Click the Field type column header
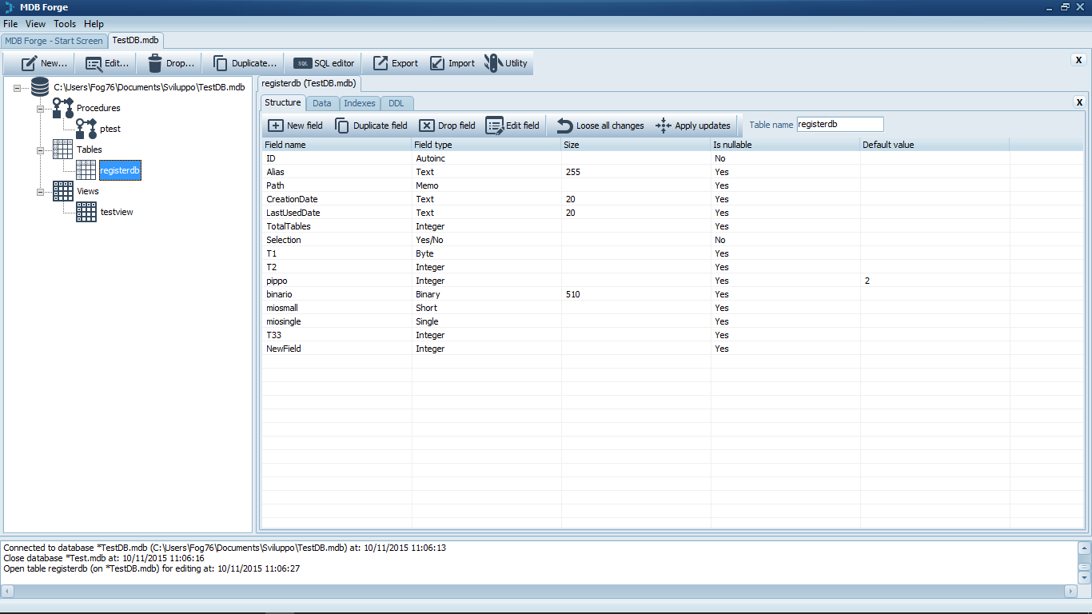This screenshot has height=614, width=1092. [486, 145]
